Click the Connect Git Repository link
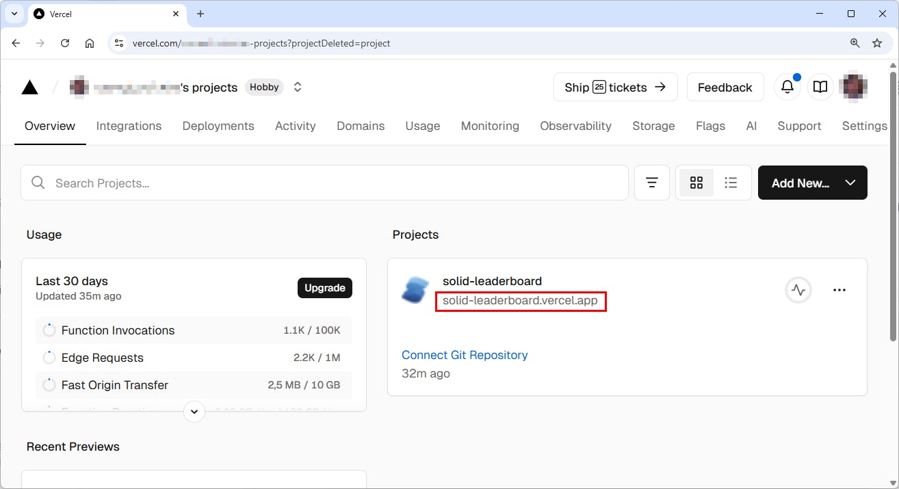 [x=465, y=355]
